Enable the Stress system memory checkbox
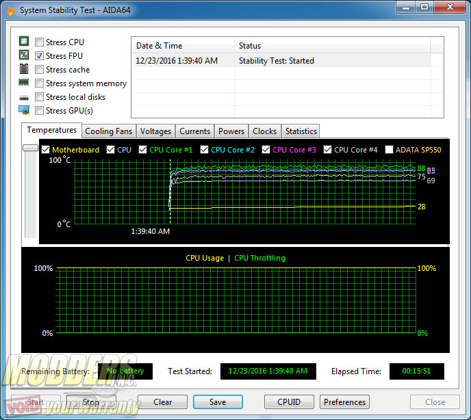The height and width of the screenshot is (420, 471). coord(39,83)
